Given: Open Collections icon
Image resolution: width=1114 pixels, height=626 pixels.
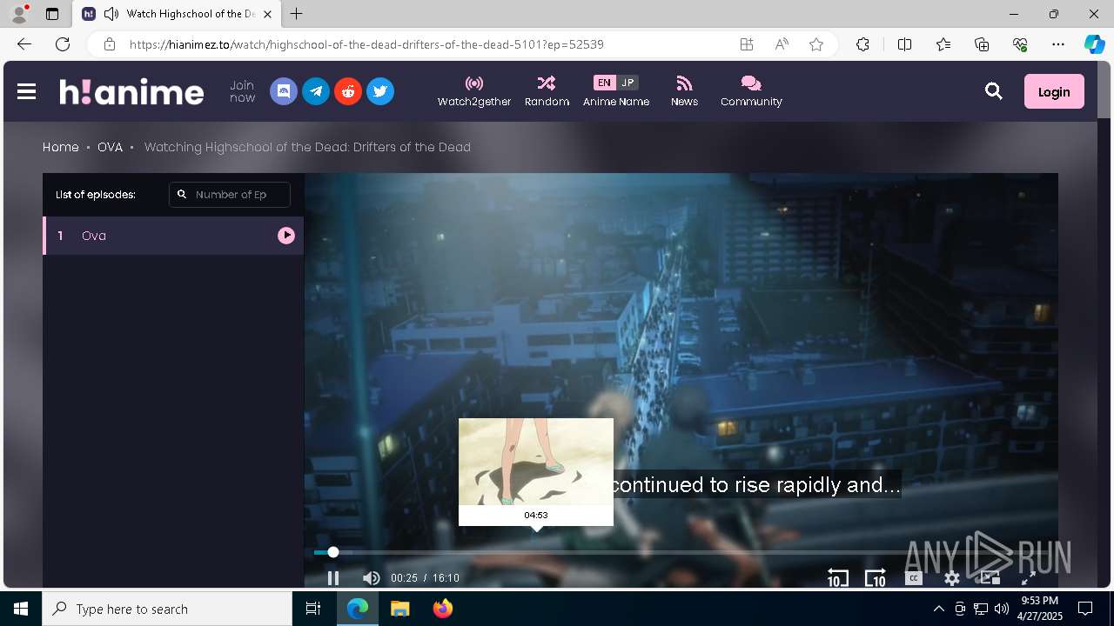Looking at the screenshot, I should pos(982,44).
